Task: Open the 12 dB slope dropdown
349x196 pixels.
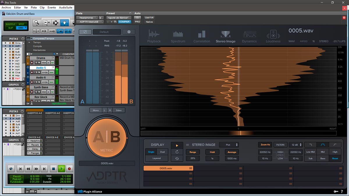Action: [295, 145]
